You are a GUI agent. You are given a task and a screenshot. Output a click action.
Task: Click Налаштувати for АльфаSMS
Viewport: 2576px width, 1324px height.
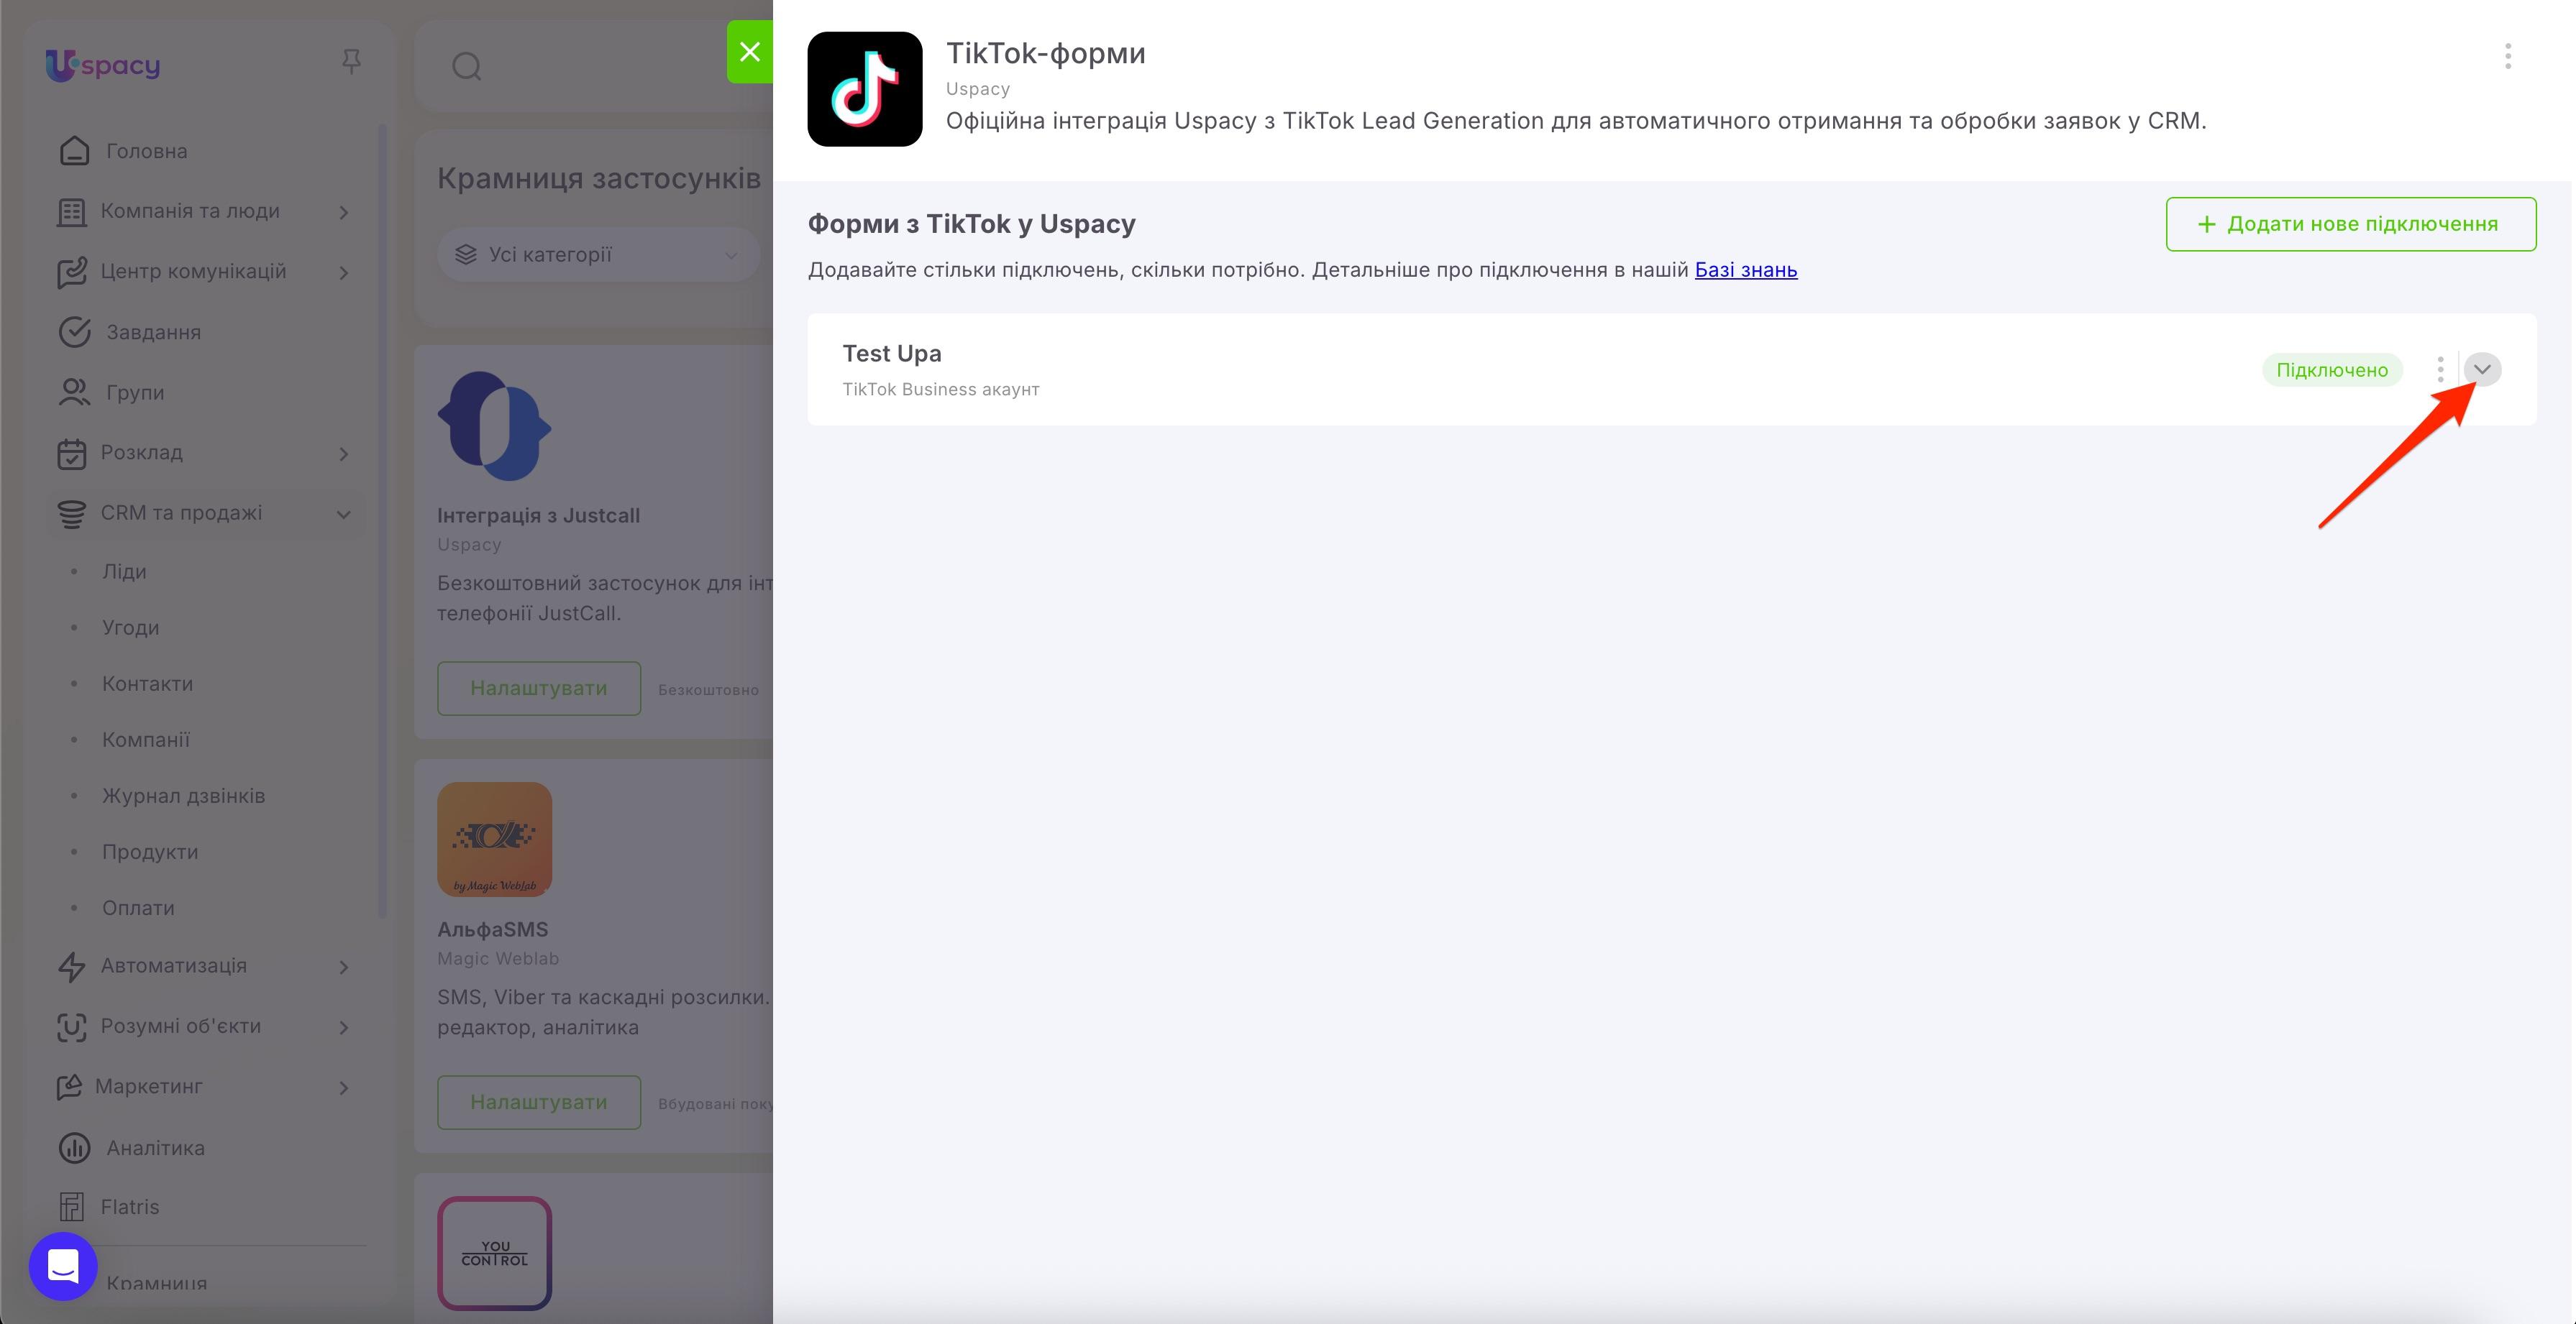(x=539, y=1102)
